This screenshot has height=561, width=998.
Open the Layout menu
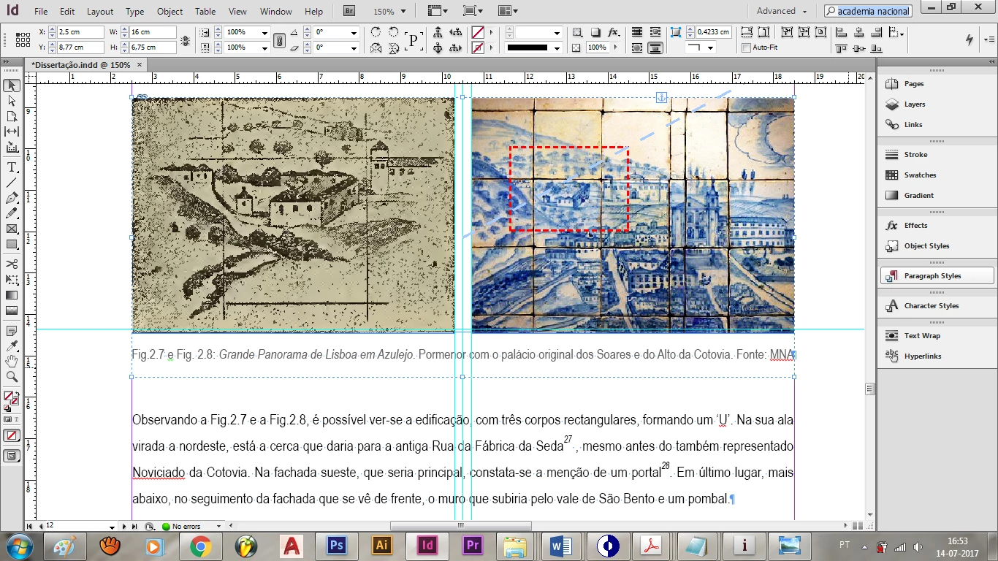click(x=100, y=12)
